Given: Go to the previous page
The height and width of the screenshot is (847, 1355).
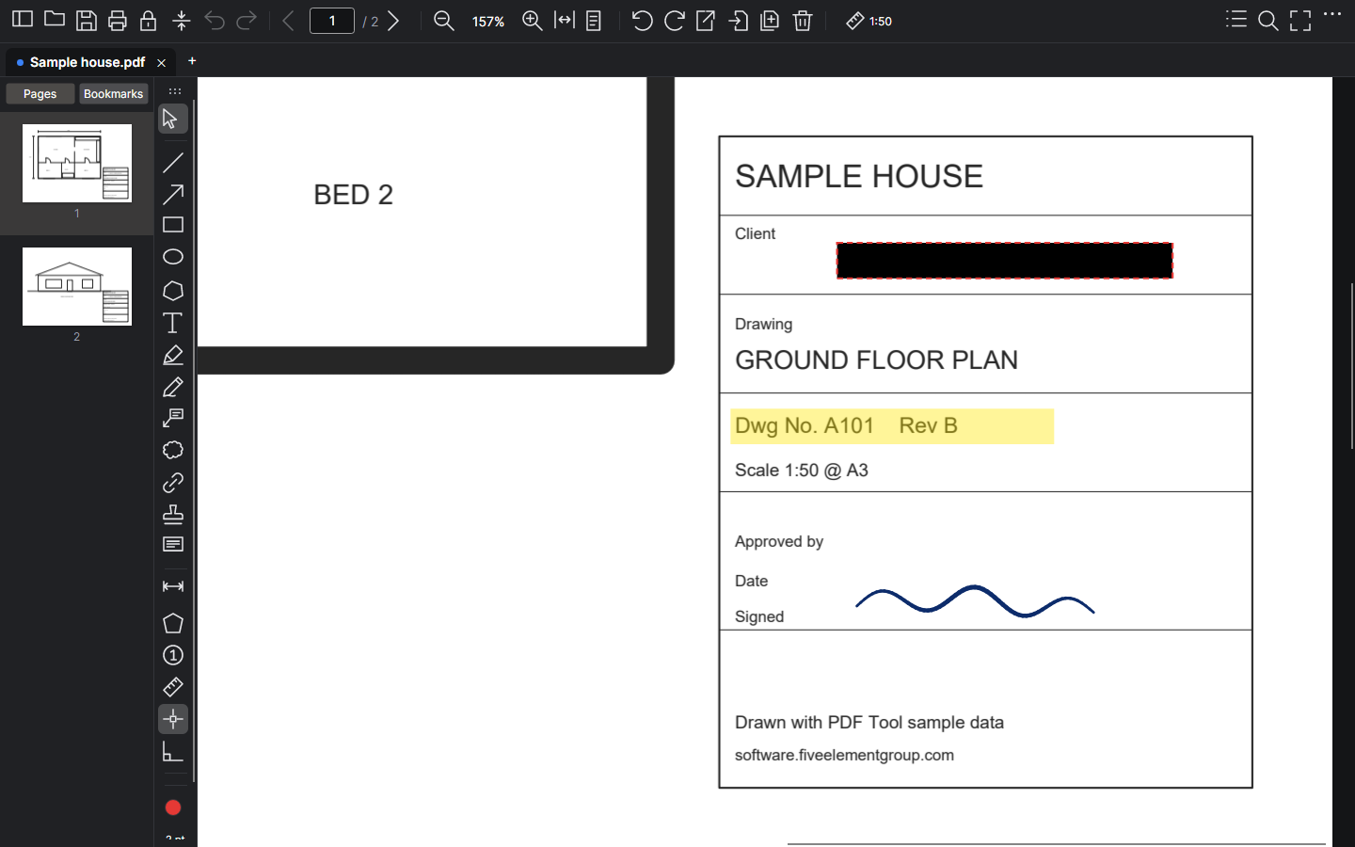Looking at the screenshot, I should point(289,21).
